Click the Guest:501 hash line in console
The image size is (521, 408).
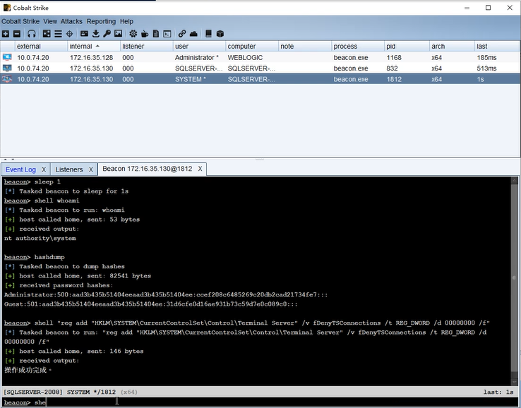tap(150, 304)
